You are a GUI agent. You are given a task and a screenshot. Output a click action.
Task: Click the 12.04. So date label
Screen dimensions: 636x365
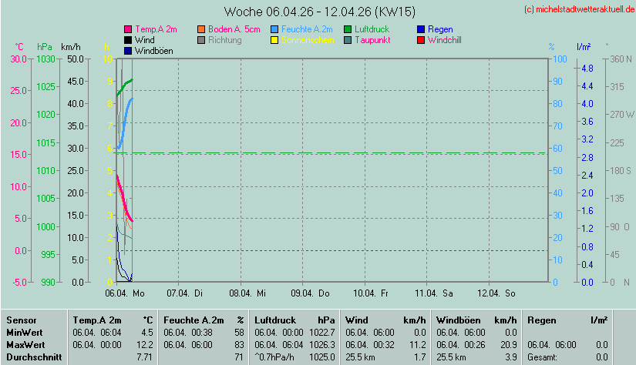[496, 293]
